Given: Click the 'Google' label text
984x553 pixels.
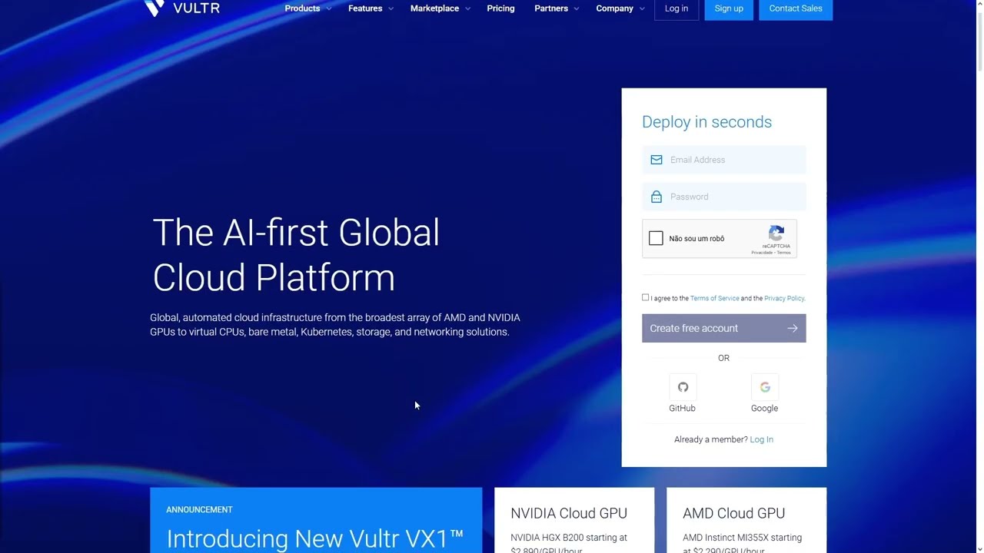Looking at the screenshot, I should coord(764,408).
